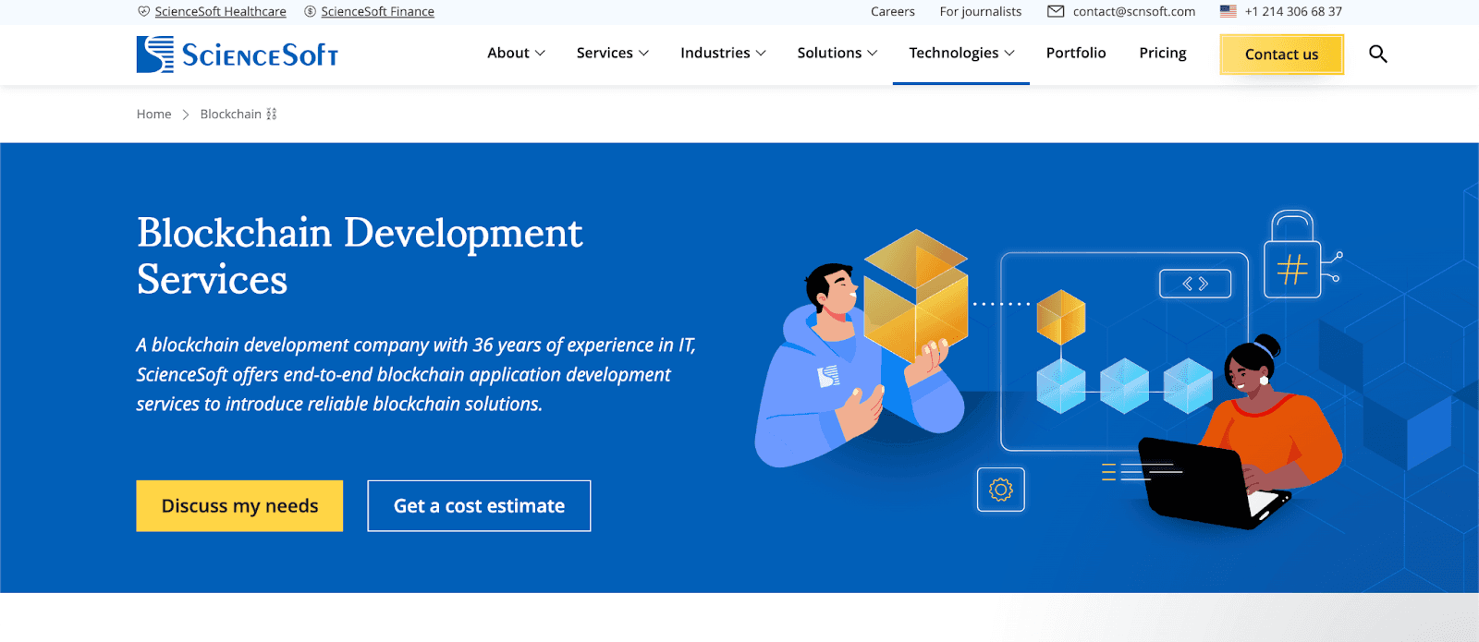Viewport: 1479px width, 642px height.
Task: Open the For journalists link
Action: (981, 11)
